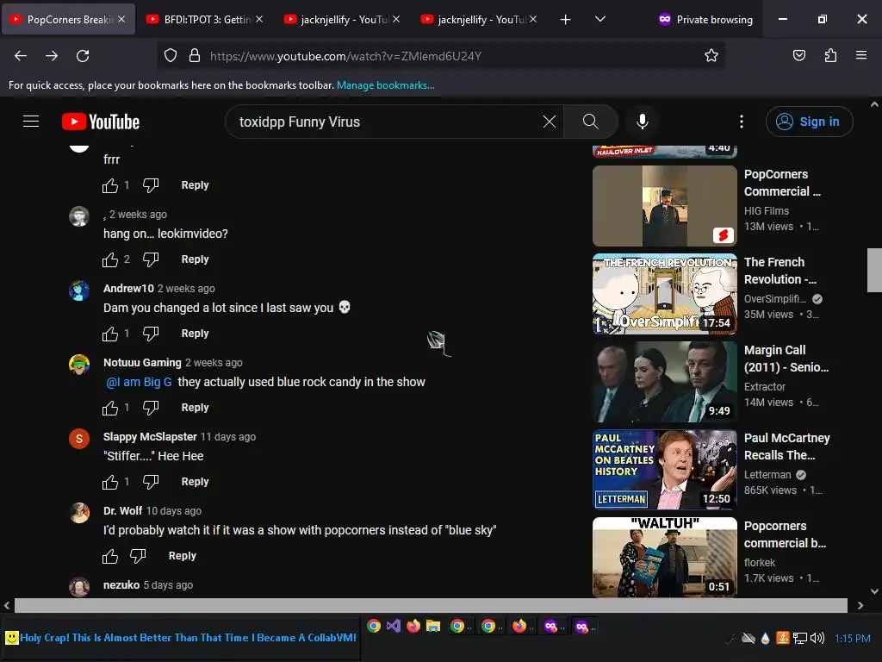882x662 pixels.
Task: Dislike Slappy McSlapster's comment
Action: 151,482
